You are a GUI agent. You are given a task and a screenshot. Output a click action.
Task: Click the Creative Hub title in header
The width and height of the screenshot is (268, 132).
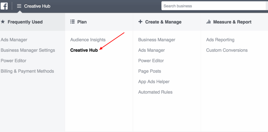pyautogui.click(x=37, y=6)
